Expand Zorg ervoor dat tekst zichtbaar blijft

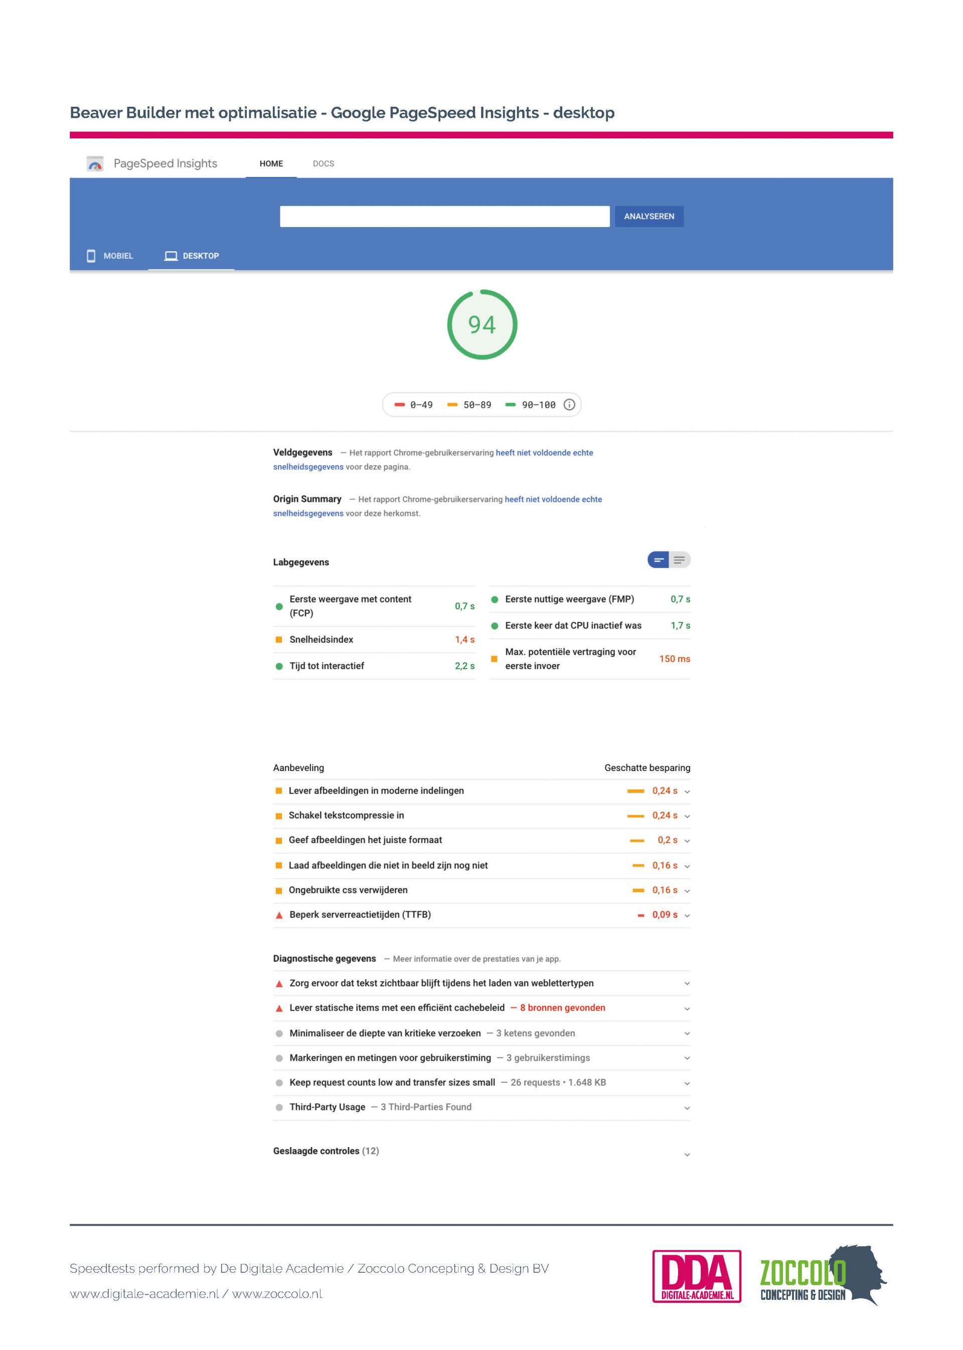click(x=687, y=984)
